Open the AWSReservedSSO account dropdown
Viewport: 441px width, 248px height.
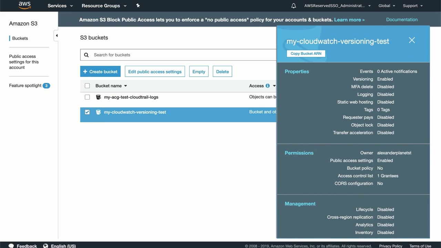pyautogui.click(x=337, y=6)
